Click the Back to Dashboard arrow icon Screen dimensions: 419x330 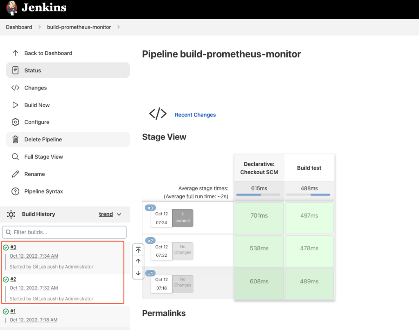coord(16,53)
